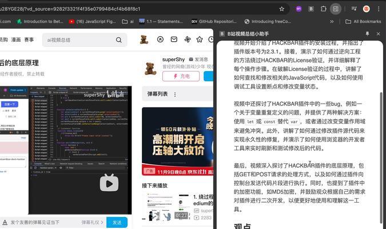This screenshot has width=386, height=229.
Task: Open the next-up video thumbnail 01:27
Action: tap(166, 207)
